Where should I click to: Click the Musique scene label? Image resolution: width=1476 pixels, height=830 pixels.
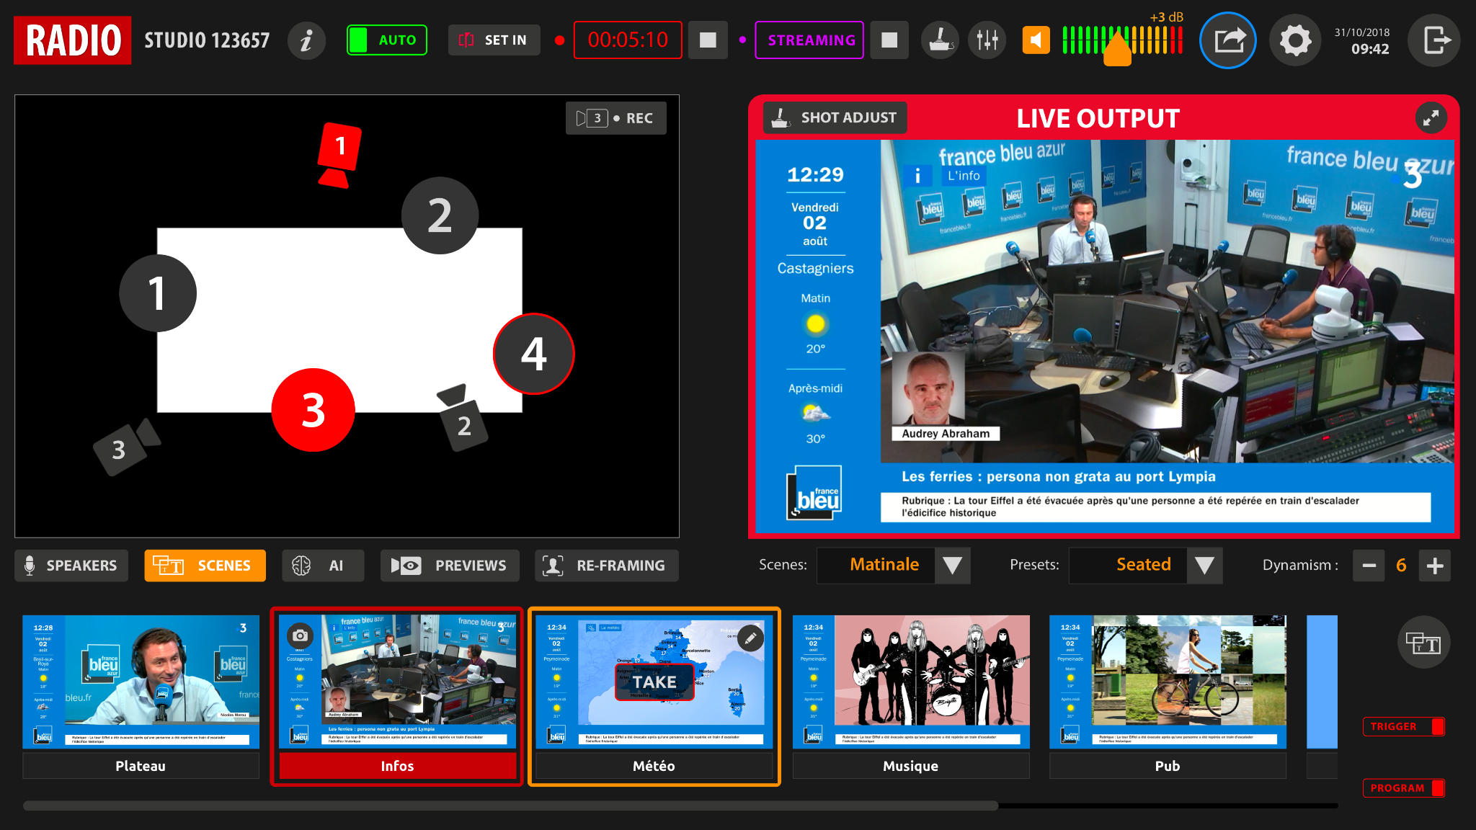(x=911, y=766)
